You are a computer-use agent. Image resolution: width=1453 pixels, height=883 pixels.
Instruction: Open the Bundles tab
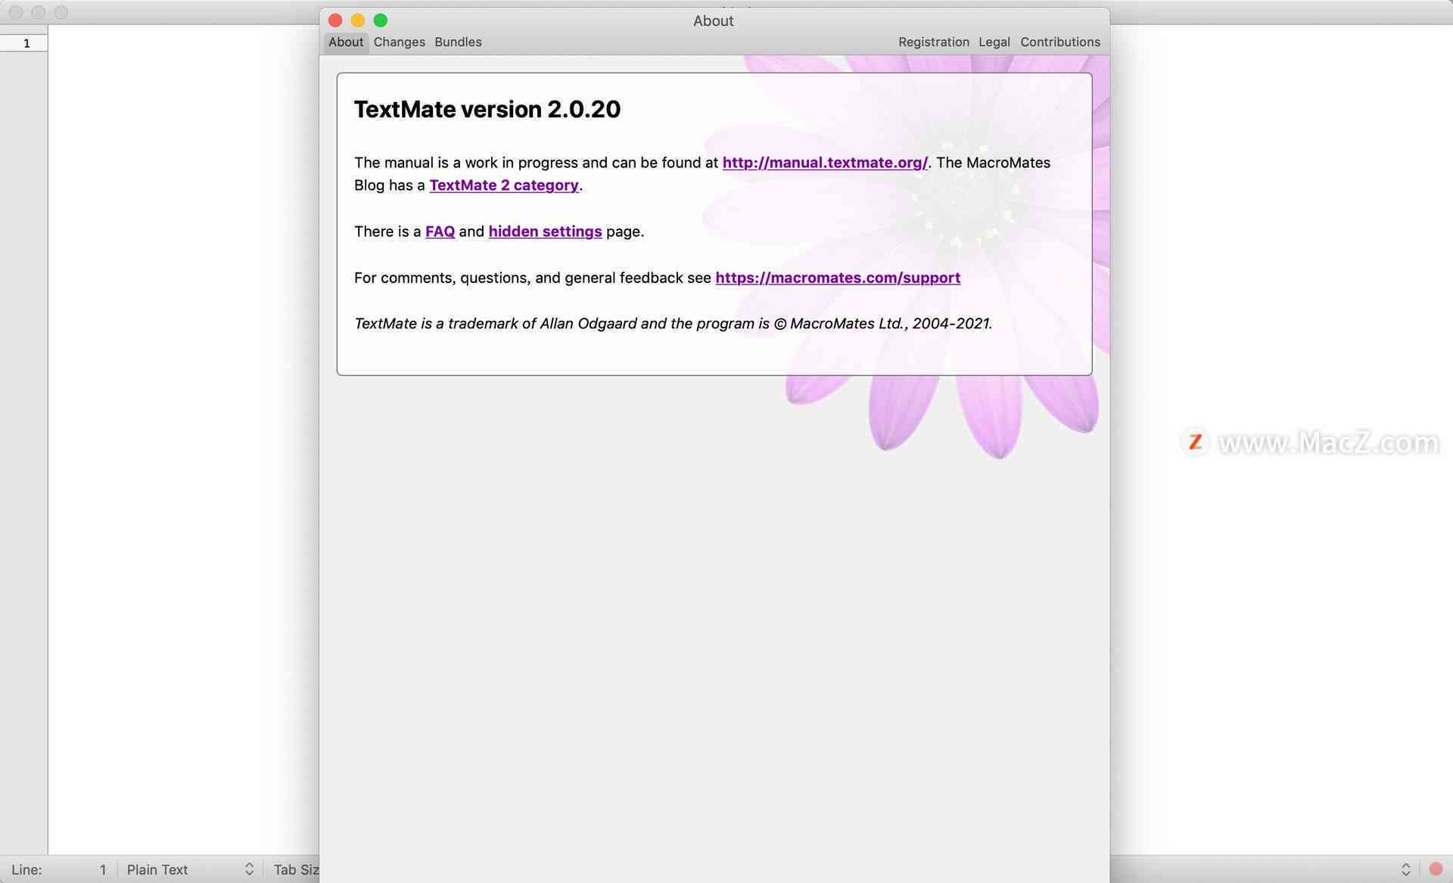tap(458, 42)
